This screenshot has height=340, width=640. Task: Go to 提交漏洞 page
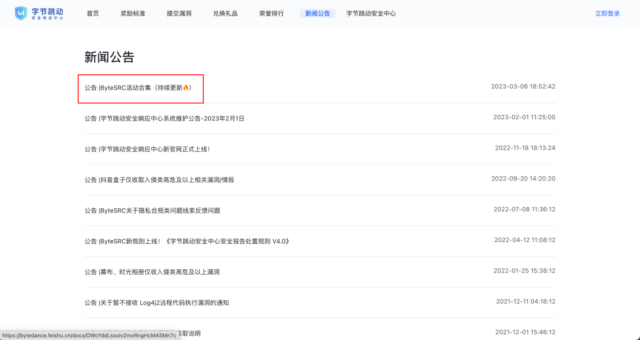point(179,14)
